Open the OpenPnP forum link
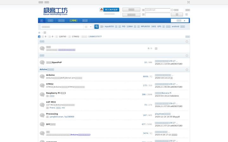The height and width of the screenshot is (142, 228). click(54, 62)
